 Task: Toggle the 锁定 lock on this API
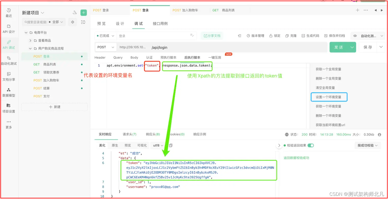click(x=275, y=36)
